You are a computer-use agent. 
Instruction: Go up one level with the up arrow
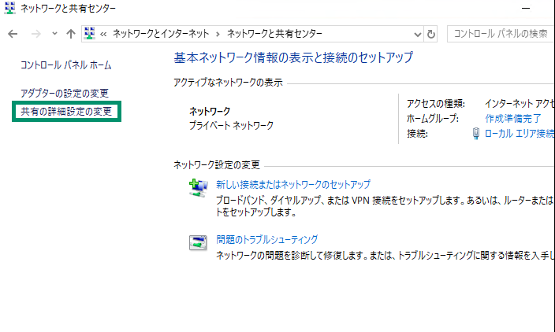click(x=71, y=34)
